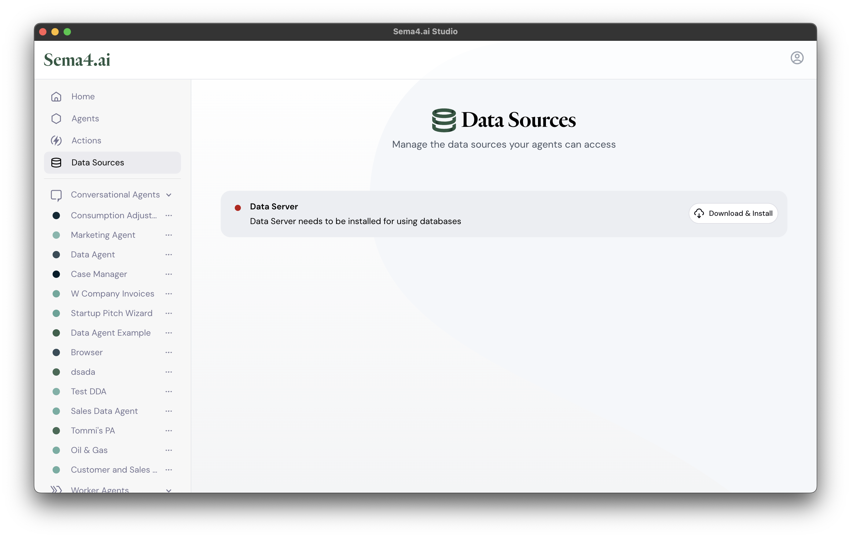This screenshot has height=538, width=851.
Task: Click Download & Install button
Action: click(733, 213)
